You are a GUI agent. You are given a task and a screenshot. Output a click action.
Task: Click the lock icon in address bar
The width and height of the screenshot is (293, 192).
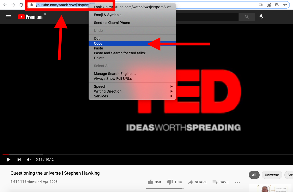point(32,5)
